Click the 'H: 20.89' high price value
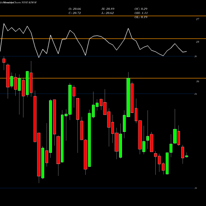The width and height of the screenshot is (206, 206). (108, 9)
